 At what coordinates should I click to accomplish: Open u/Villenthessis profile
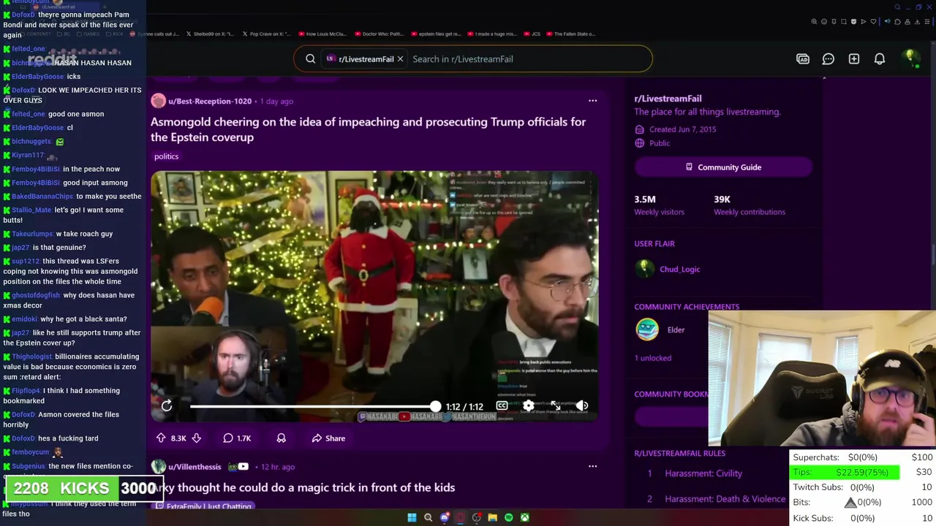click(x=195, y=466)
